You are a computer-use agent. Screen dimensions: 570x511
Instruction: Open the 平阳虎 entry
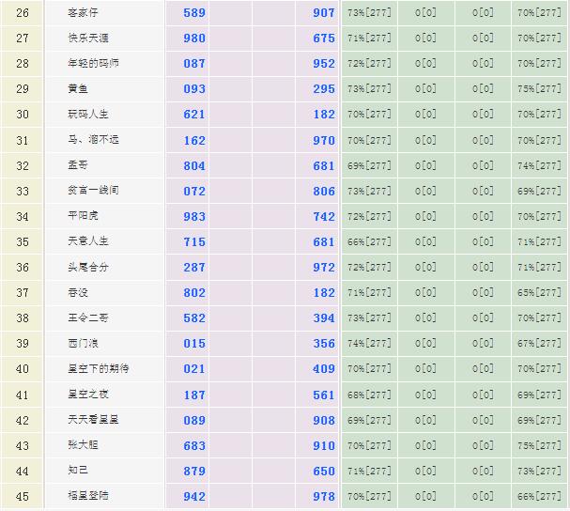(83, 216)
